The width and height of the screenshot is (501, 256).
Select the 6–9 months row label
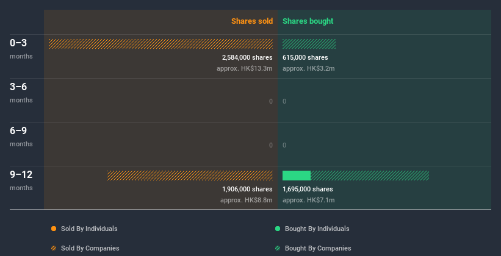[21, 137]
